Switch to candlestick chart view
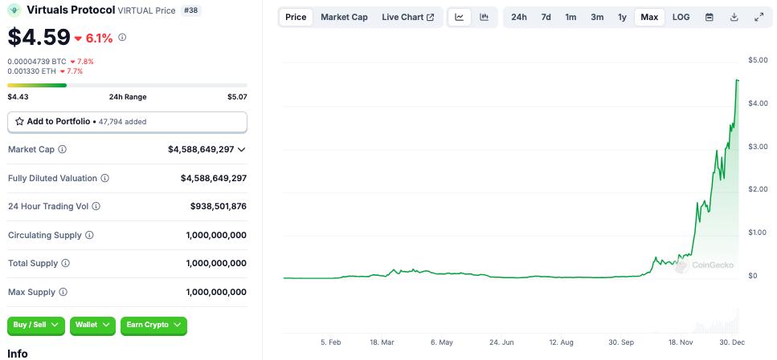The image size is (777, 360). click(484, 17)
